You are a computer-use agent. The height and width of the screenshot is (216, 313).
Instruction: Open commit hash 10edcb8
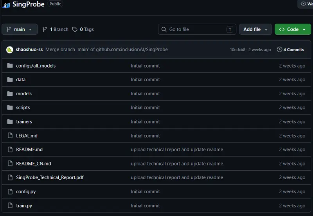pos(237,50)
